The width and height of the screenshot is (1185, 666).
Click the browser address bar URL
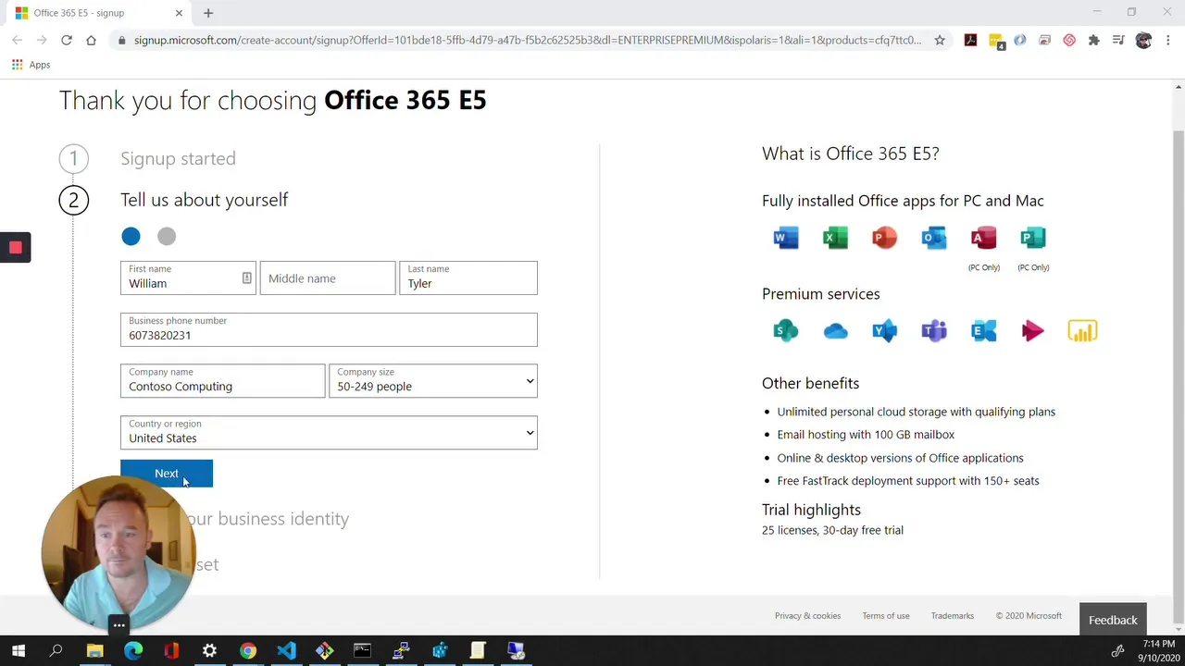tap(528, 40)
